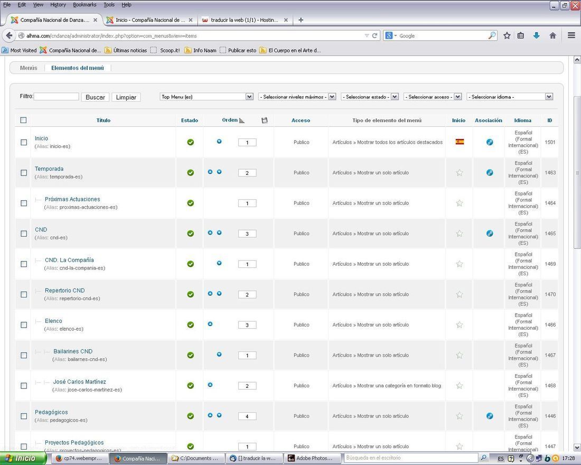Switch to Inicio - Compañía Nacional tab

coord(149,20)
